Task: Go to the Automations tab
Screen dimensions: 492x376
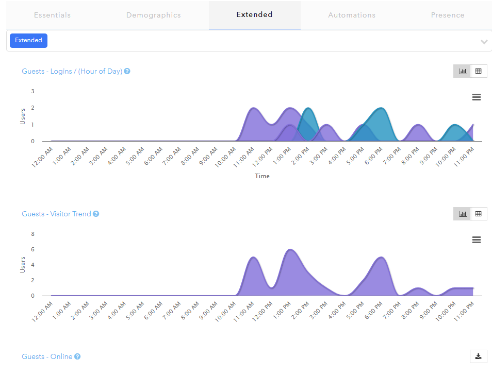Action: tap(352, 15)
